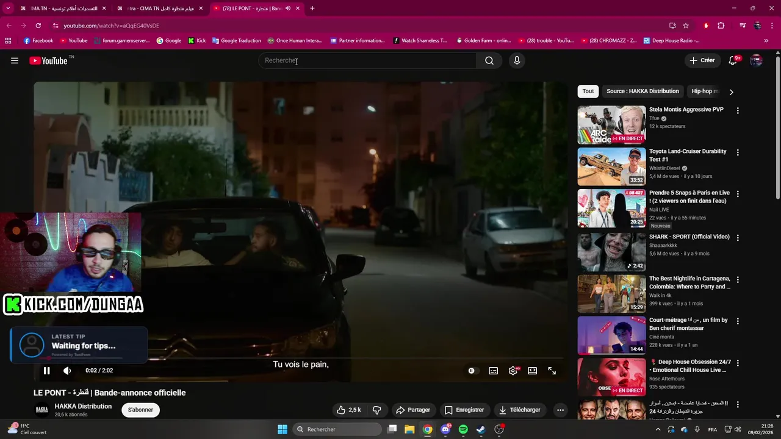
Task: Open the account avatar menu
Action: [756, 60]
